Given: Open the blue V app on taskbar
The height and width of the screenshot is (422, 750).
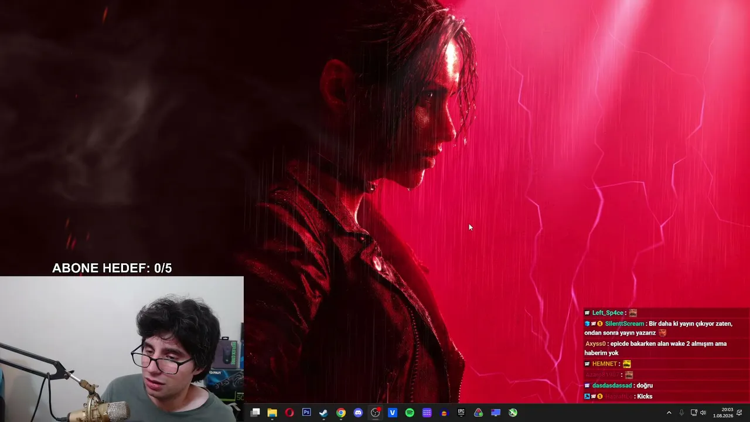Looking at the screenshot, I should pyautogui.click(x=393, y=413).
